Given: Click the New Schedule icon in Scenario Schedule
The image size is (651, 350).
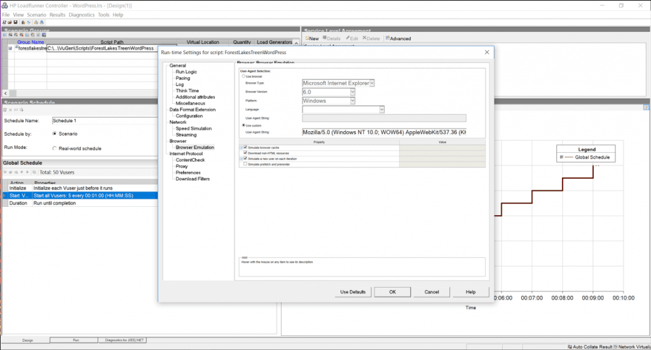Looking at the screenshot, I should (x=5, y=109).
